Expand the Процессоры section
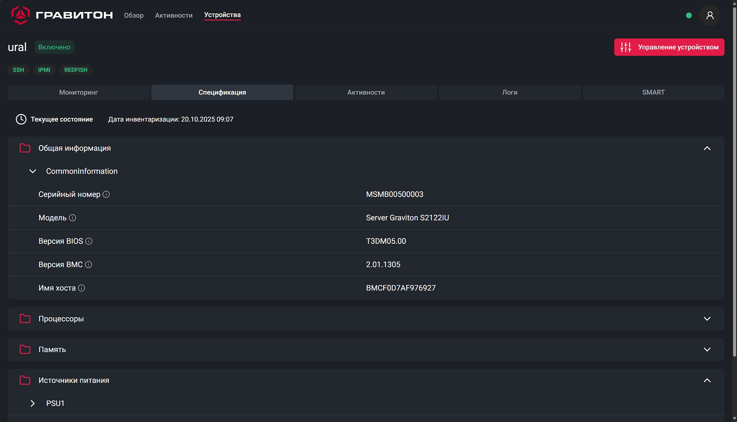737x422 pixels. click(x=707, y=319)
